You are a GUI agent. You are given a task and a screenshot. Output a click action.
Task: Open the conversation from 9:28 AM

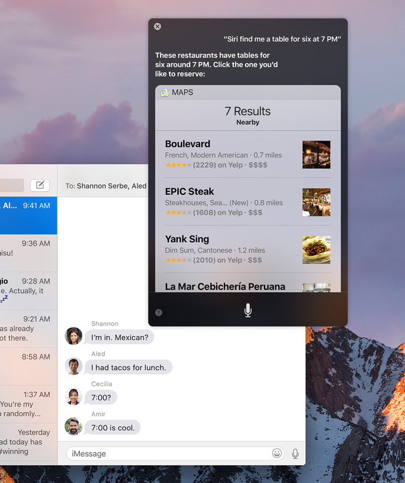click(28, 291)
